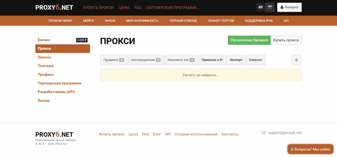Open Партнерская программа in top navigation
Viewport: 337px width, 157px height.
coord(171,8)
